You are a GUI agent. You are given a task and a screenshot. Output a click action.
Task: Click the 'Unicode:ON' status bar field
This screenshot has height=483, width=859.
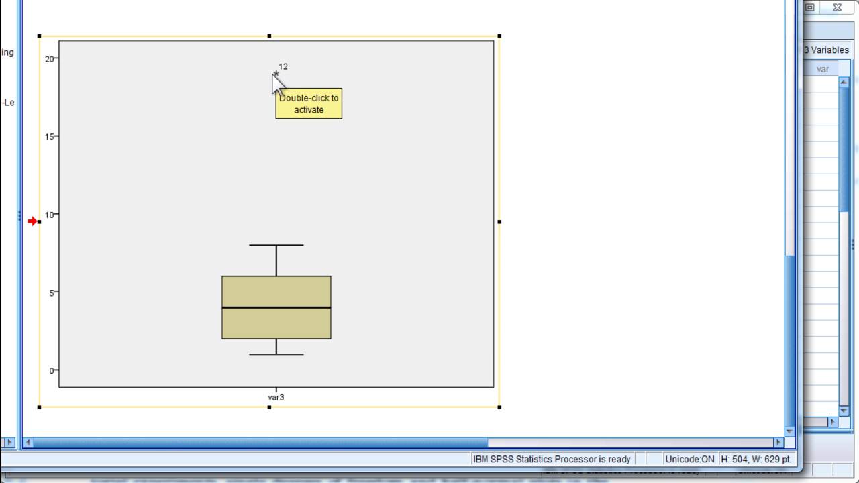pos(689,459)
